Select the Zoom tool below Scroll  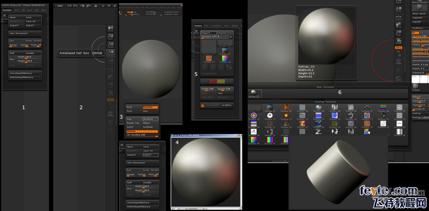tap(110, 36)
